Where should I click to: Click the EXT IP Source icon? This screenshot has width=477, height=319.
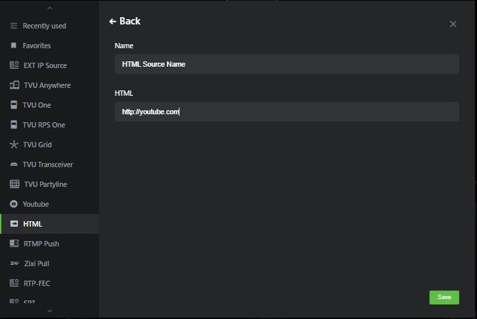tap(14, 65)
